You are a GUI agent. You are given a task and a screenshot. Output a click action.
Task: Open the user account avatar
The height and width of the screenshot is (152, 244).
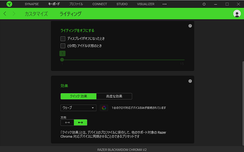(237, 13)
